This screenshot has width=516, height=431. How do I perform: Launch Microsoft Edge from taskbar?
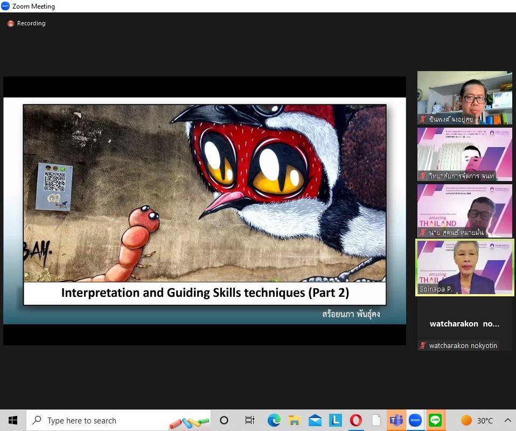(x=274, y=420)
